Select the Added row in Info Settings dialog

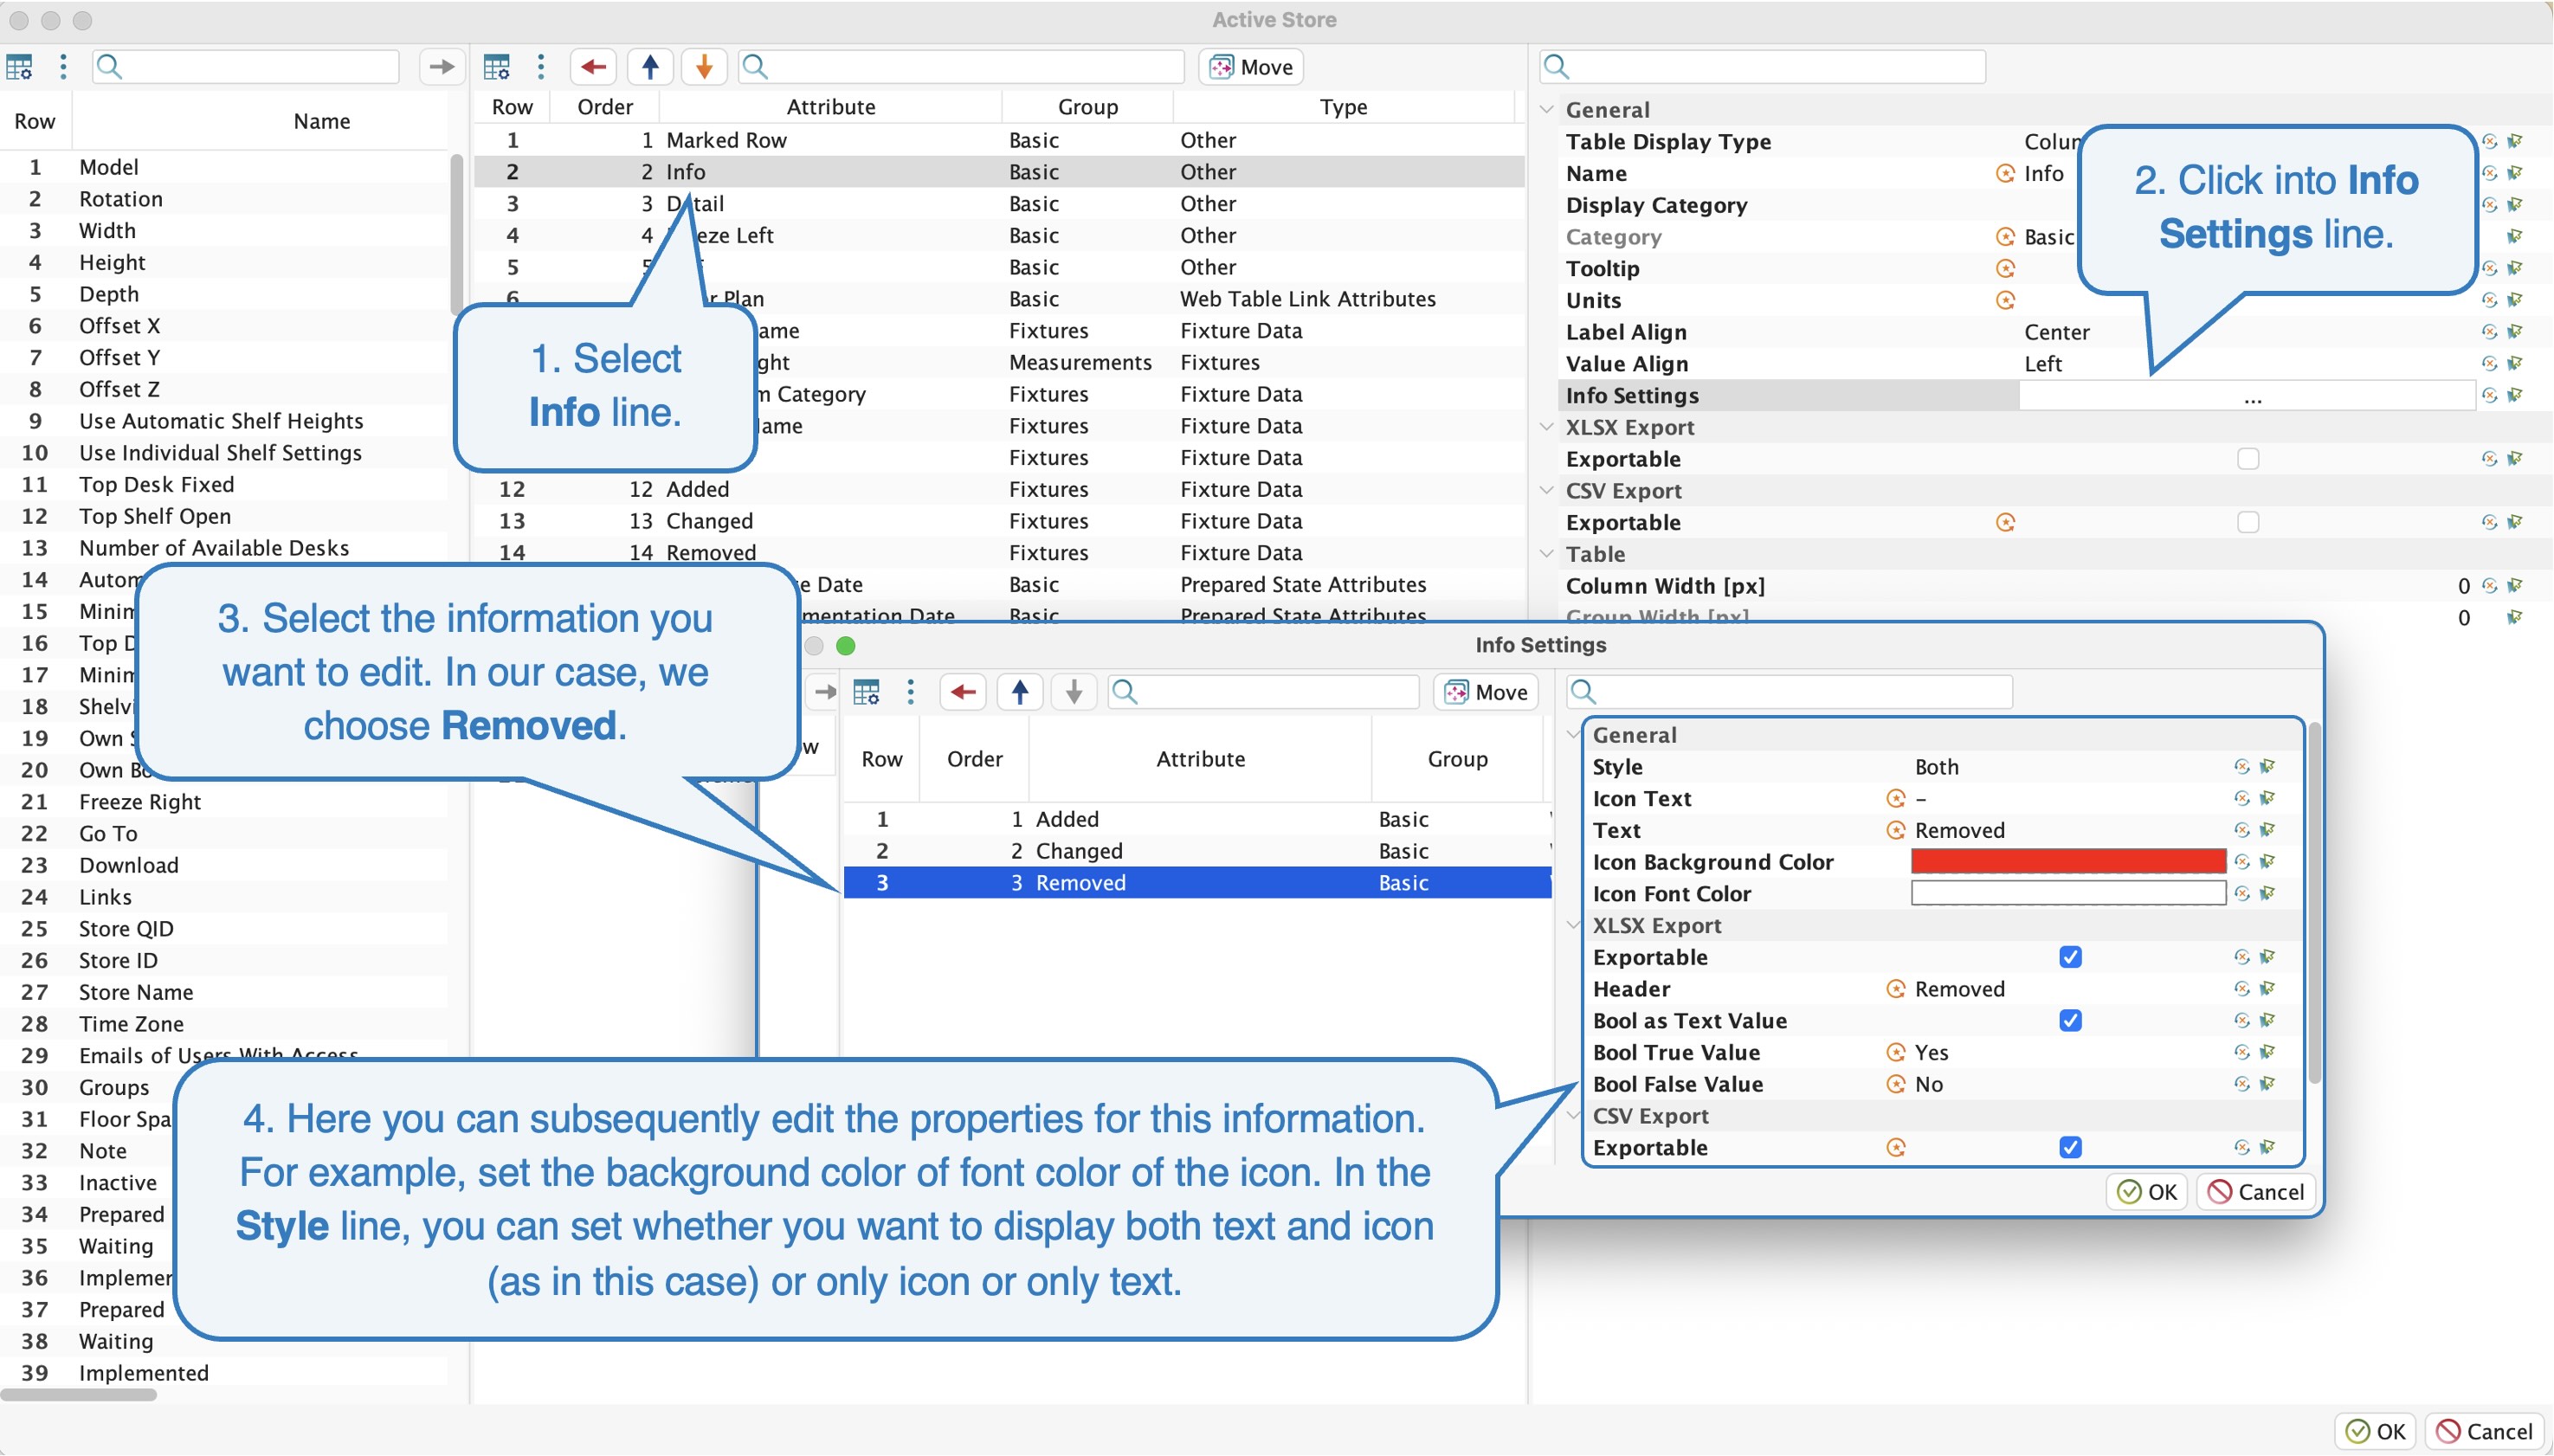(1198, 819)
